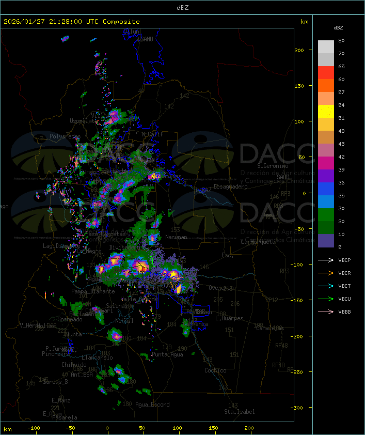
Task: Click the Agua_Escond map label
Action: (152, 405)
